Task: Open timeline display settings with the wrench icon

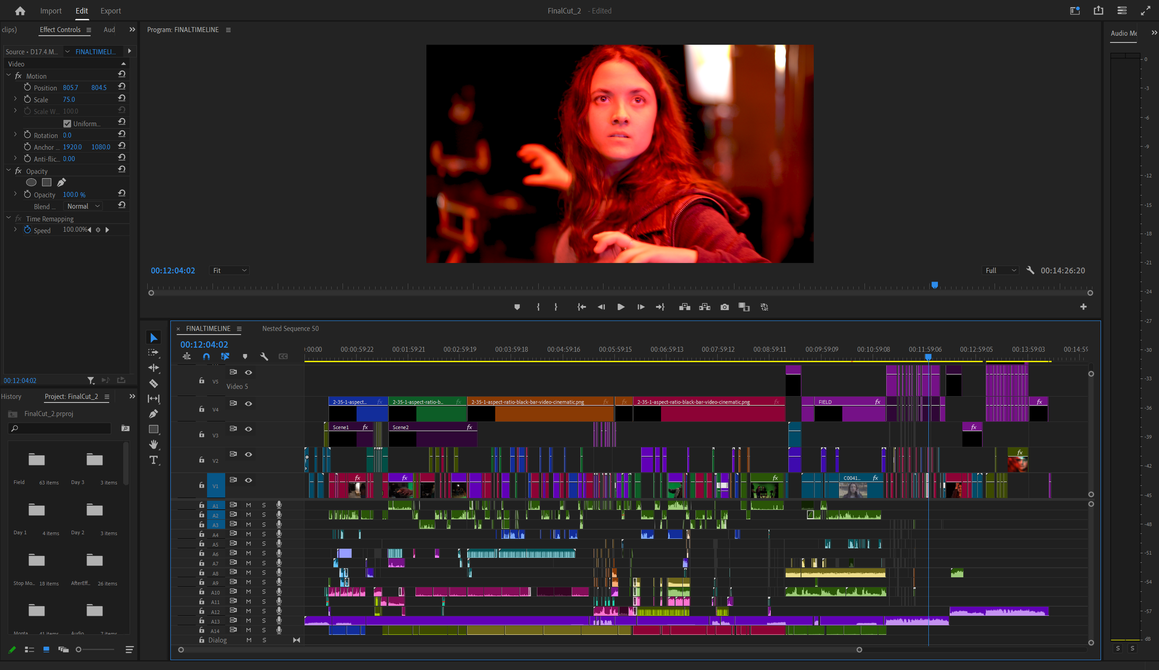Action: tap(264, 356)
